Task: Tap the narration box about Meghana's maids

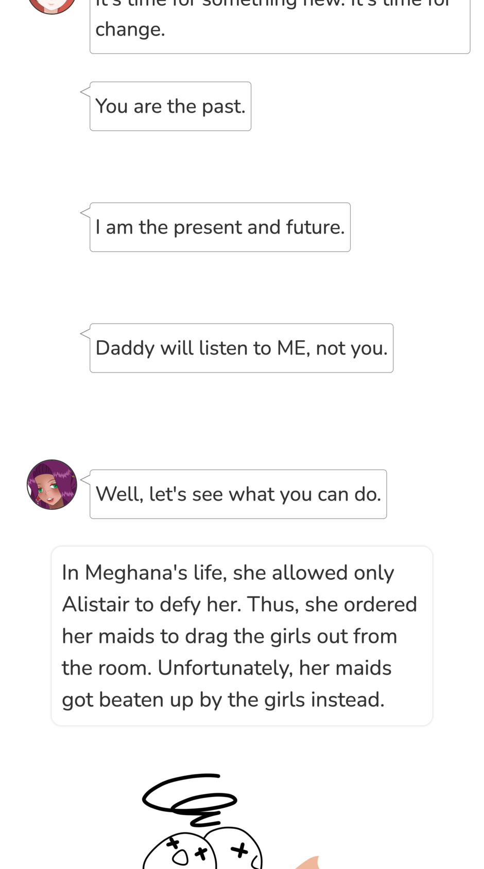Action: (x=241, y=636)
